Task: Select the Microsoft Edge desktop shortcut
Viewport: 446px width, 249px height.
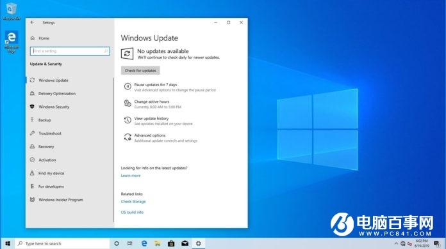Action: pyautogui.click(x=12, y=42)
